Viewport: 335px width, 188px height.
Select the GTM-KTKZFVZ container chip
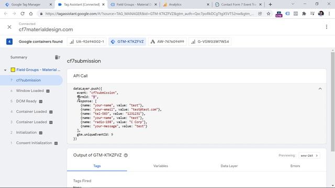coord(127,42)
